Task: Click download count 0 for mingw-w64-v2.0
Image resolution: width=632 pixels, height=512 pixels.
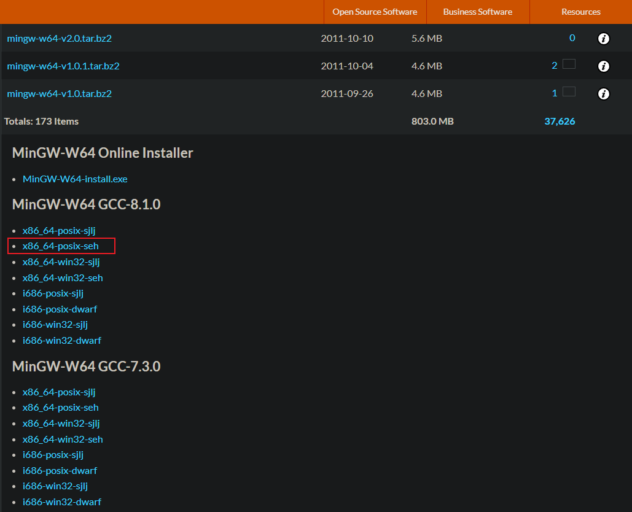Action: (x=572, y=38)
